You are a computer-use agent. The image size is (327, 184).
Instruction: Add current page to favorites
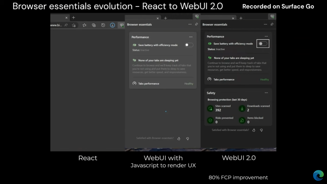(74, 25)
